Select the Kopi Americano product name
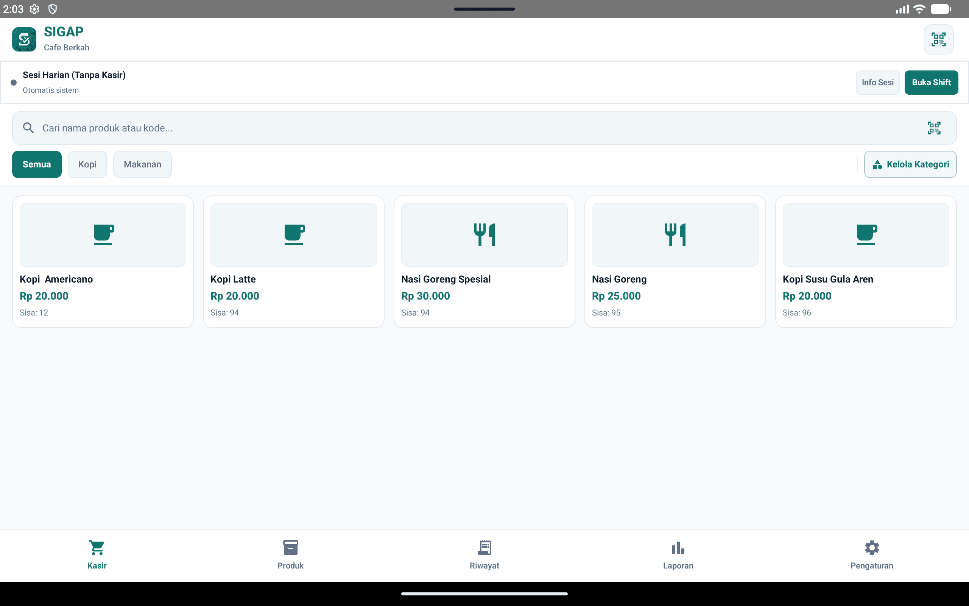This screenshot has height=606, width=969. (56, 280)
